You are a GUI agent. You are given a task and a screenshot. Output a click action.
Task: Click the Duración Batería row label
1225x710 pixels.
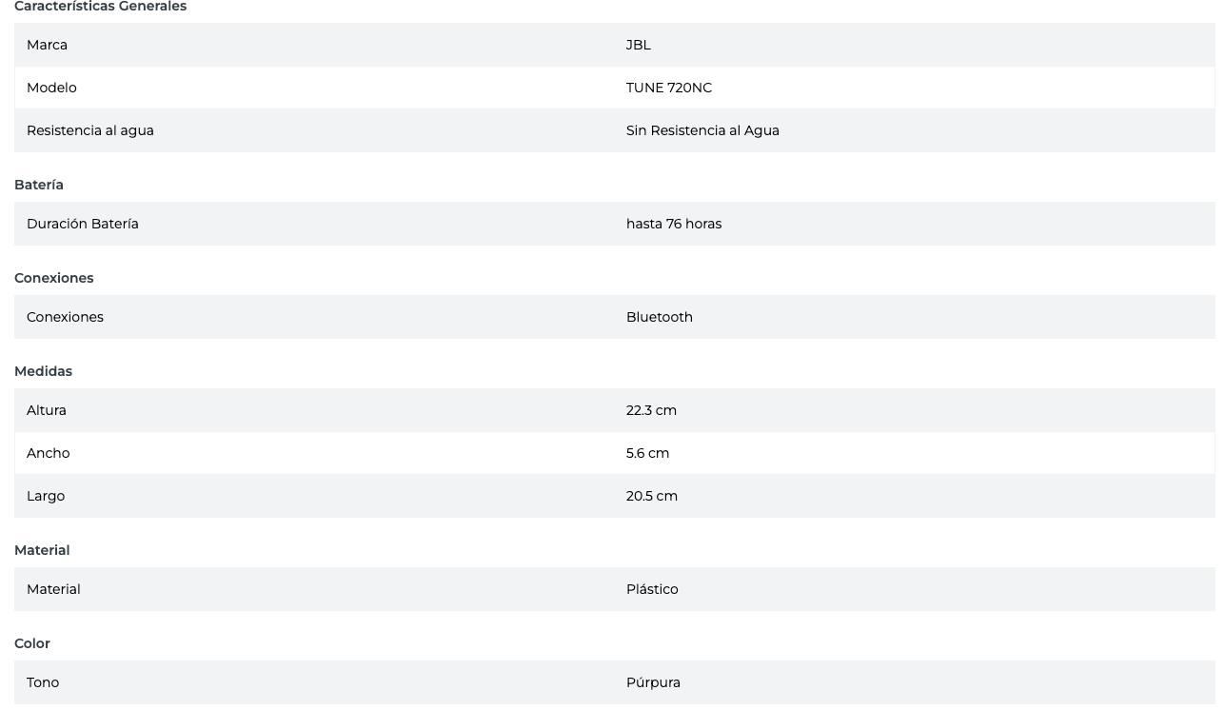83,224
